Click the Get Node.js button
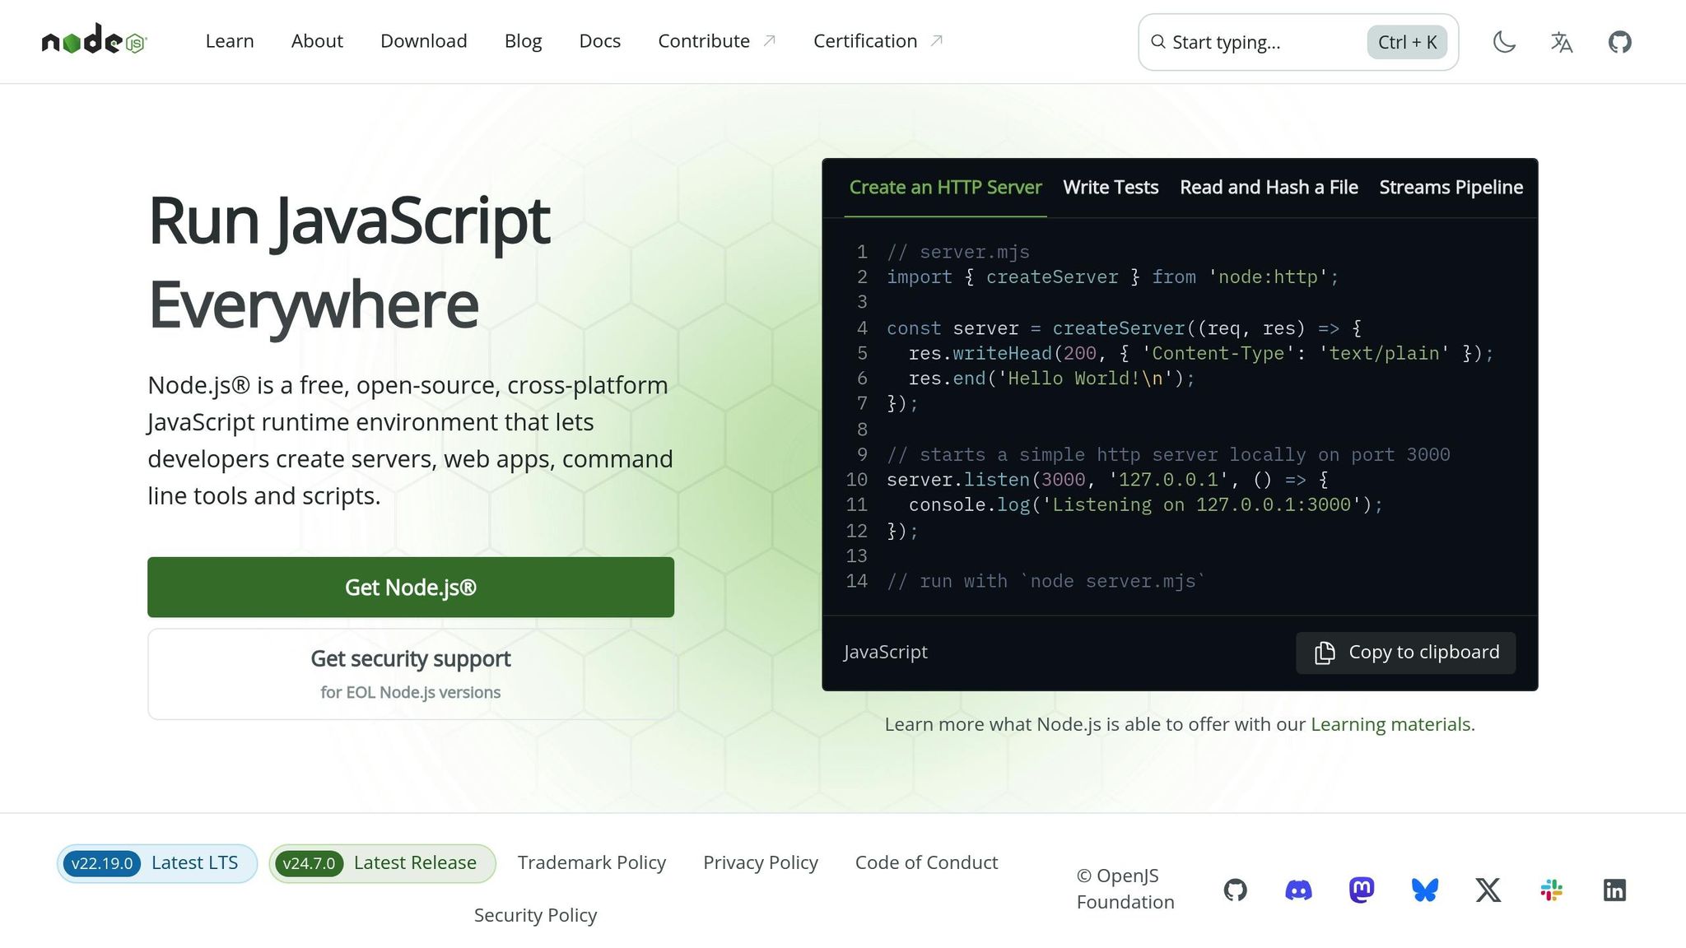Screen dimensions: 1686x948 (x=410, y=587)
